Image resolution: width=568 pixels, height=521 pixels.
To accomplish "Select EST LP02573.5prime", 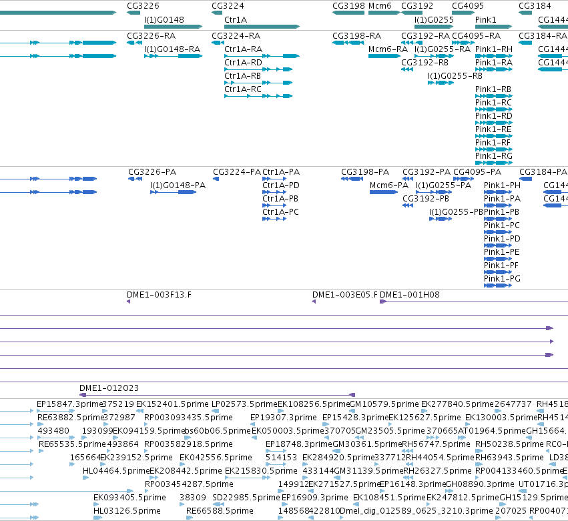I will click(x=244, y=404).
